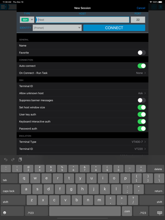Click the SSH type badge
The width and height of the screenshot is (165, 220).
[x=25, y=20]
